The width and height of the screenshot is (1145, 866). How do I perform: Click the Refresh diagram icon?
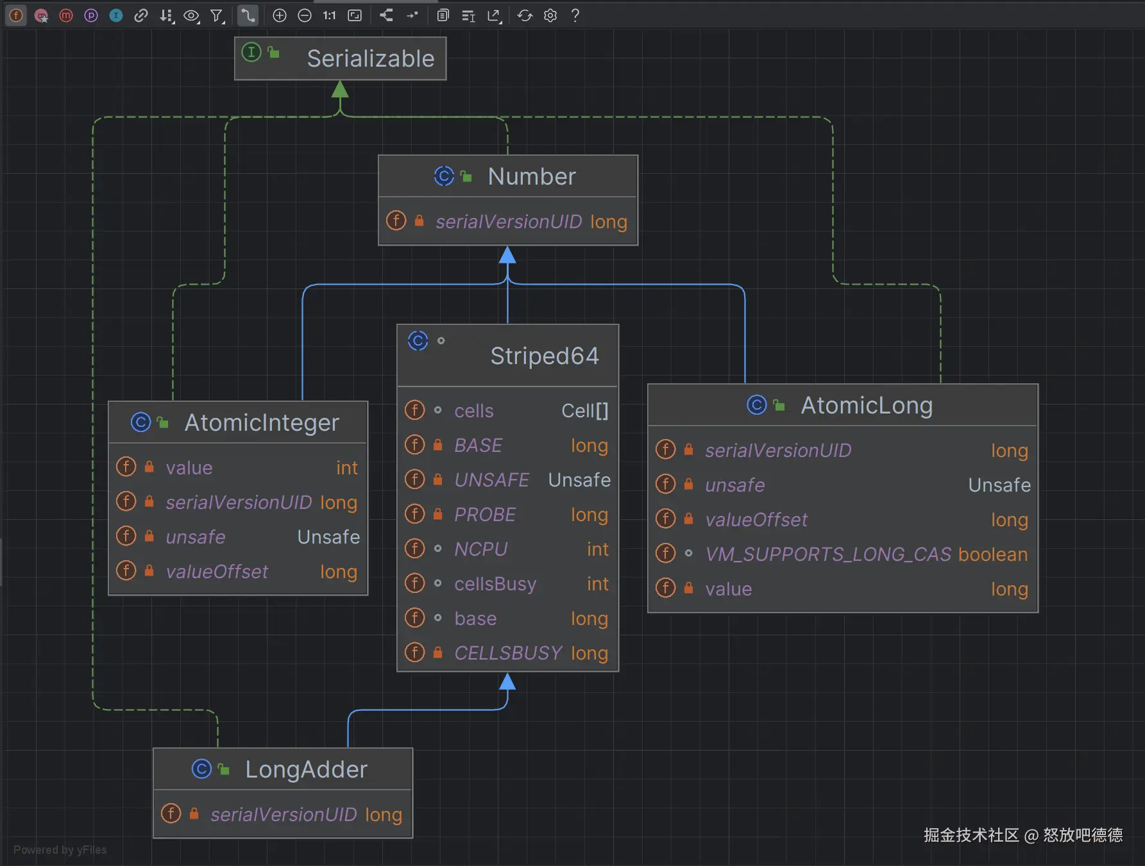point(525,15)
